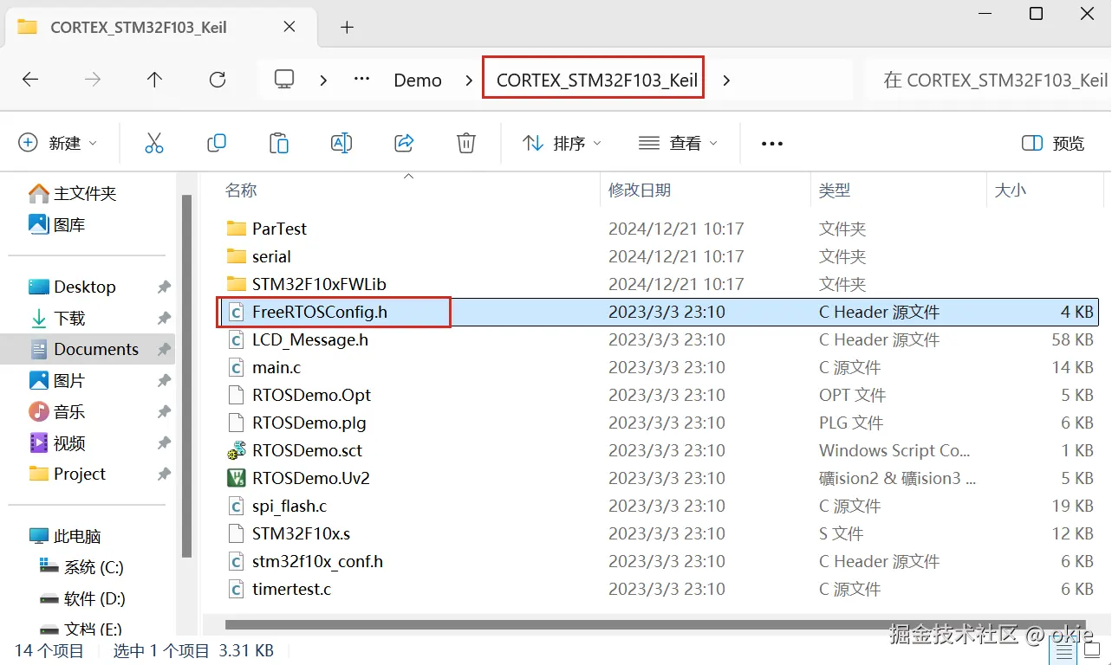Sort by the 类型 column header
1112x665 pixels.
click(x=835, y=190)
